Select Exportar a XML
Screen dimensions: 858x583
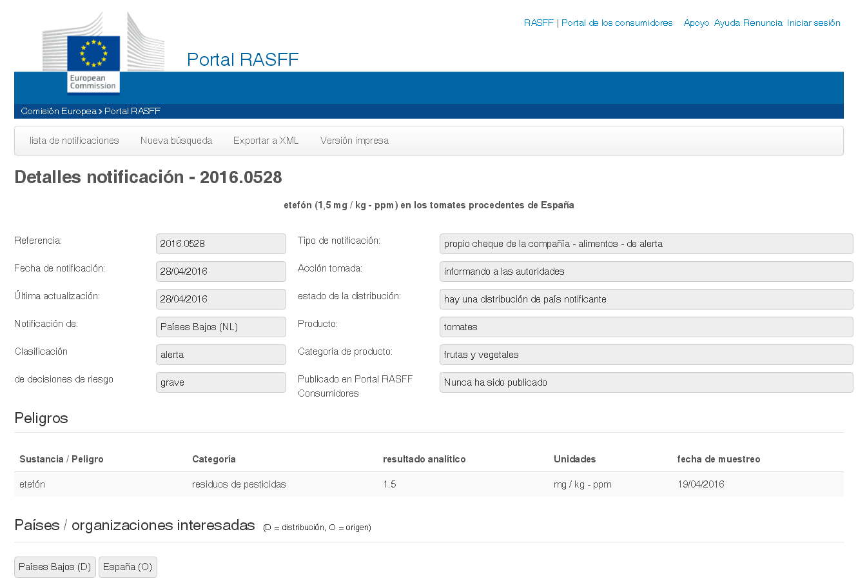tap(266, 141)
